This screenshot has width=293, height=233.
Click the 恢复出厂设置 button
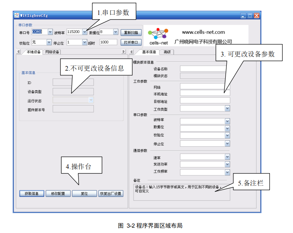coord(111,193)
